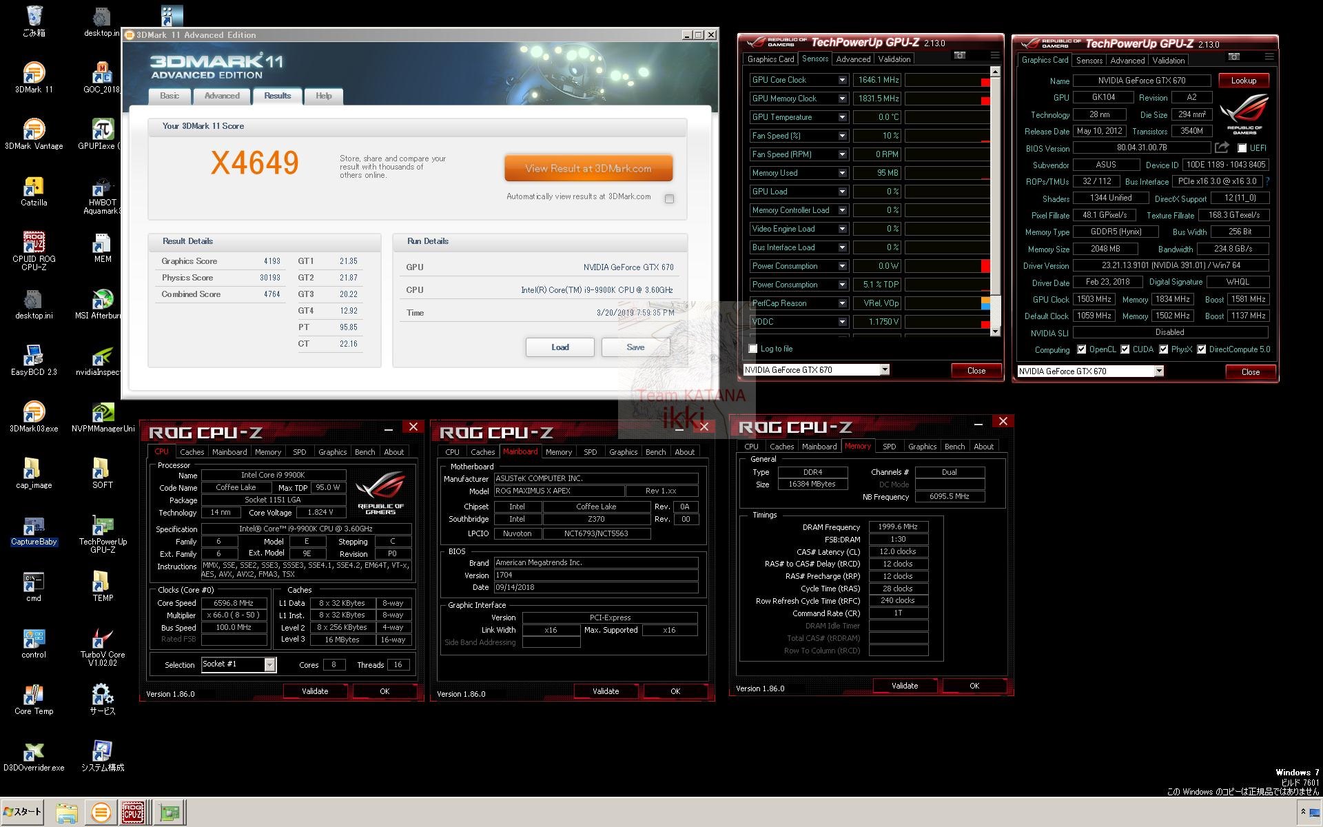Open the Socket #1 selection dropdown
The image size is (1323, 827).
click(x=270, y=664)
